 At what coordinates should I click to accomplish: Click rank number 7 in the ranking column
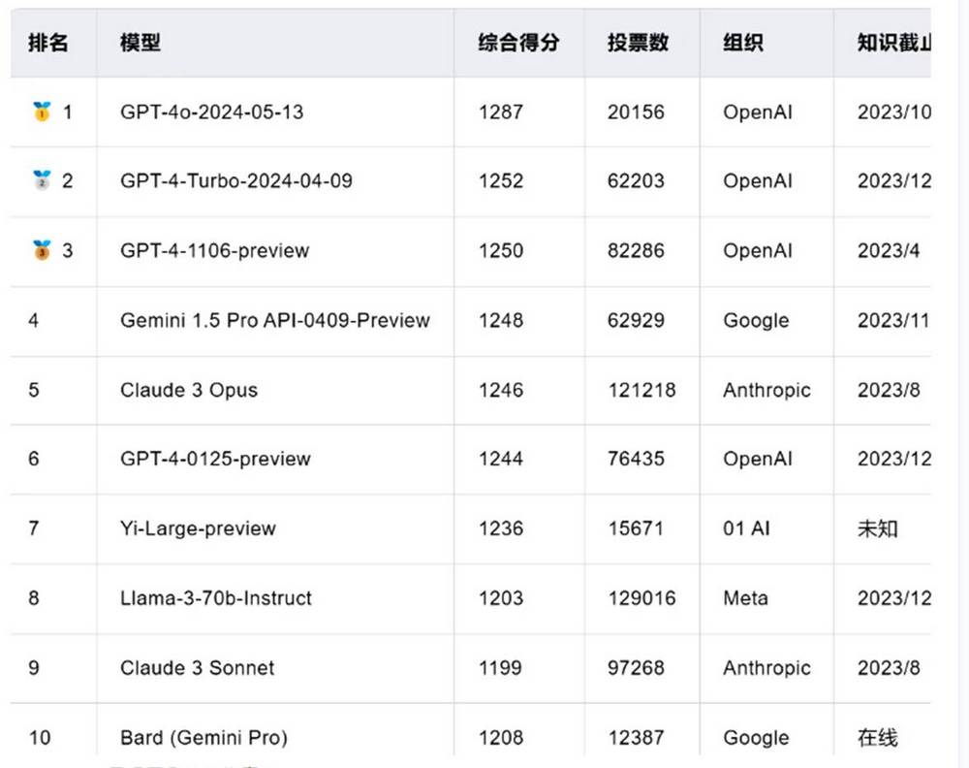click(x=33, y=528)
